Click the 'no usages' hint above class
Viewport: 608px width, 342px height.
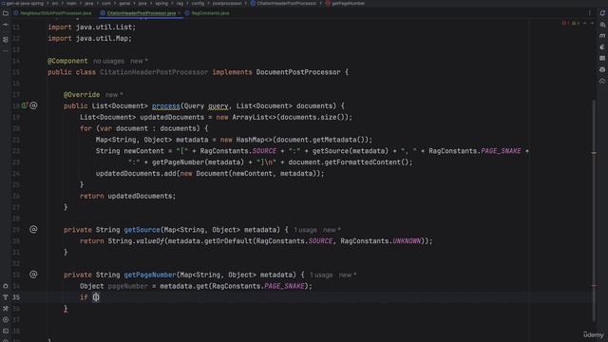point(108,61)
